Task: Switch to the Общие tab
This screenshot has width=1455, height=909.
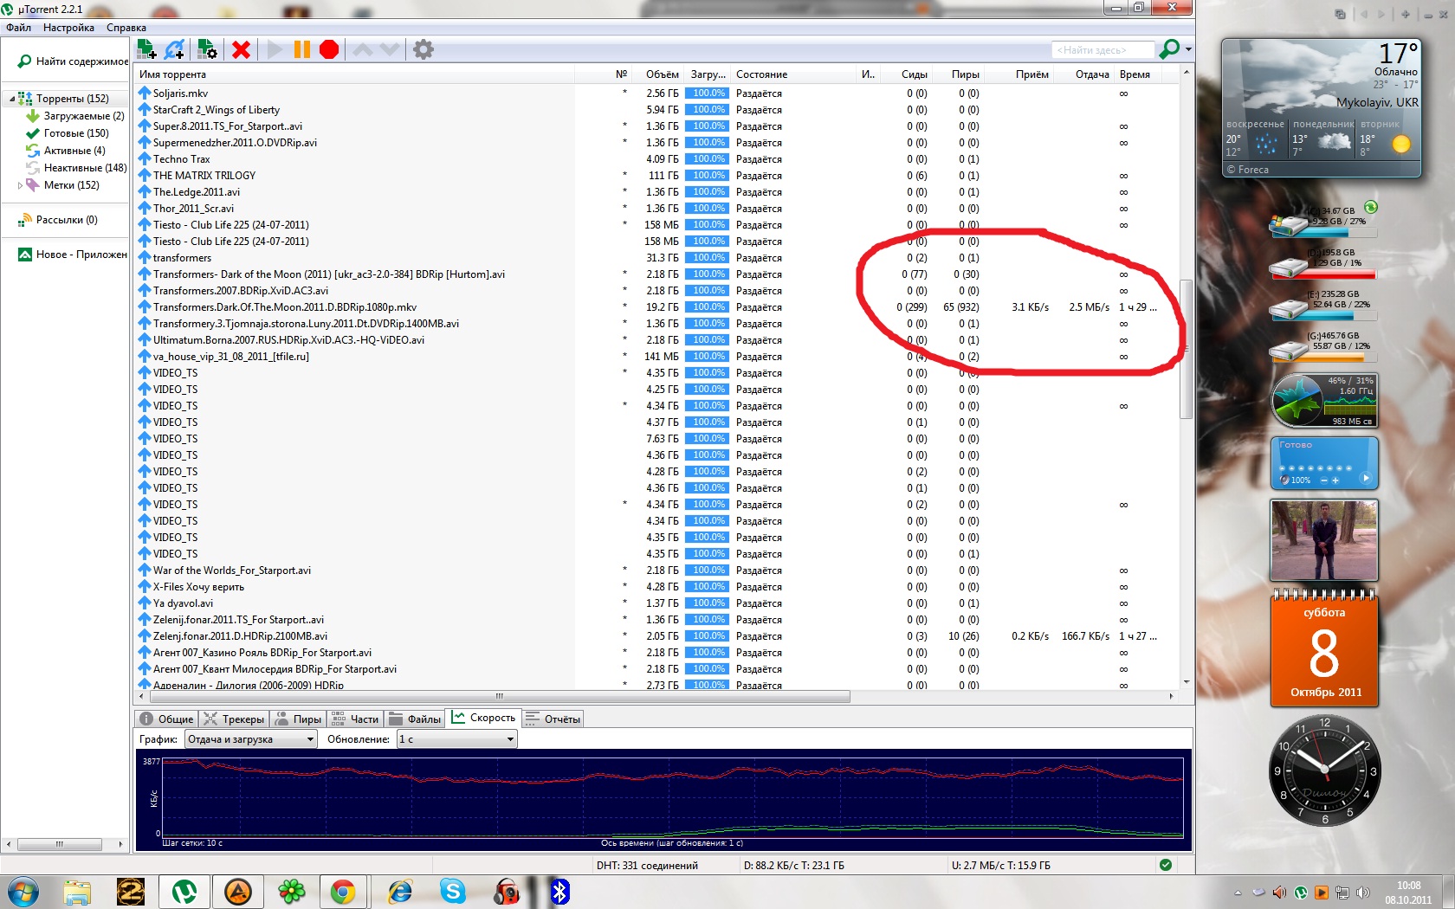Action: 166,719
